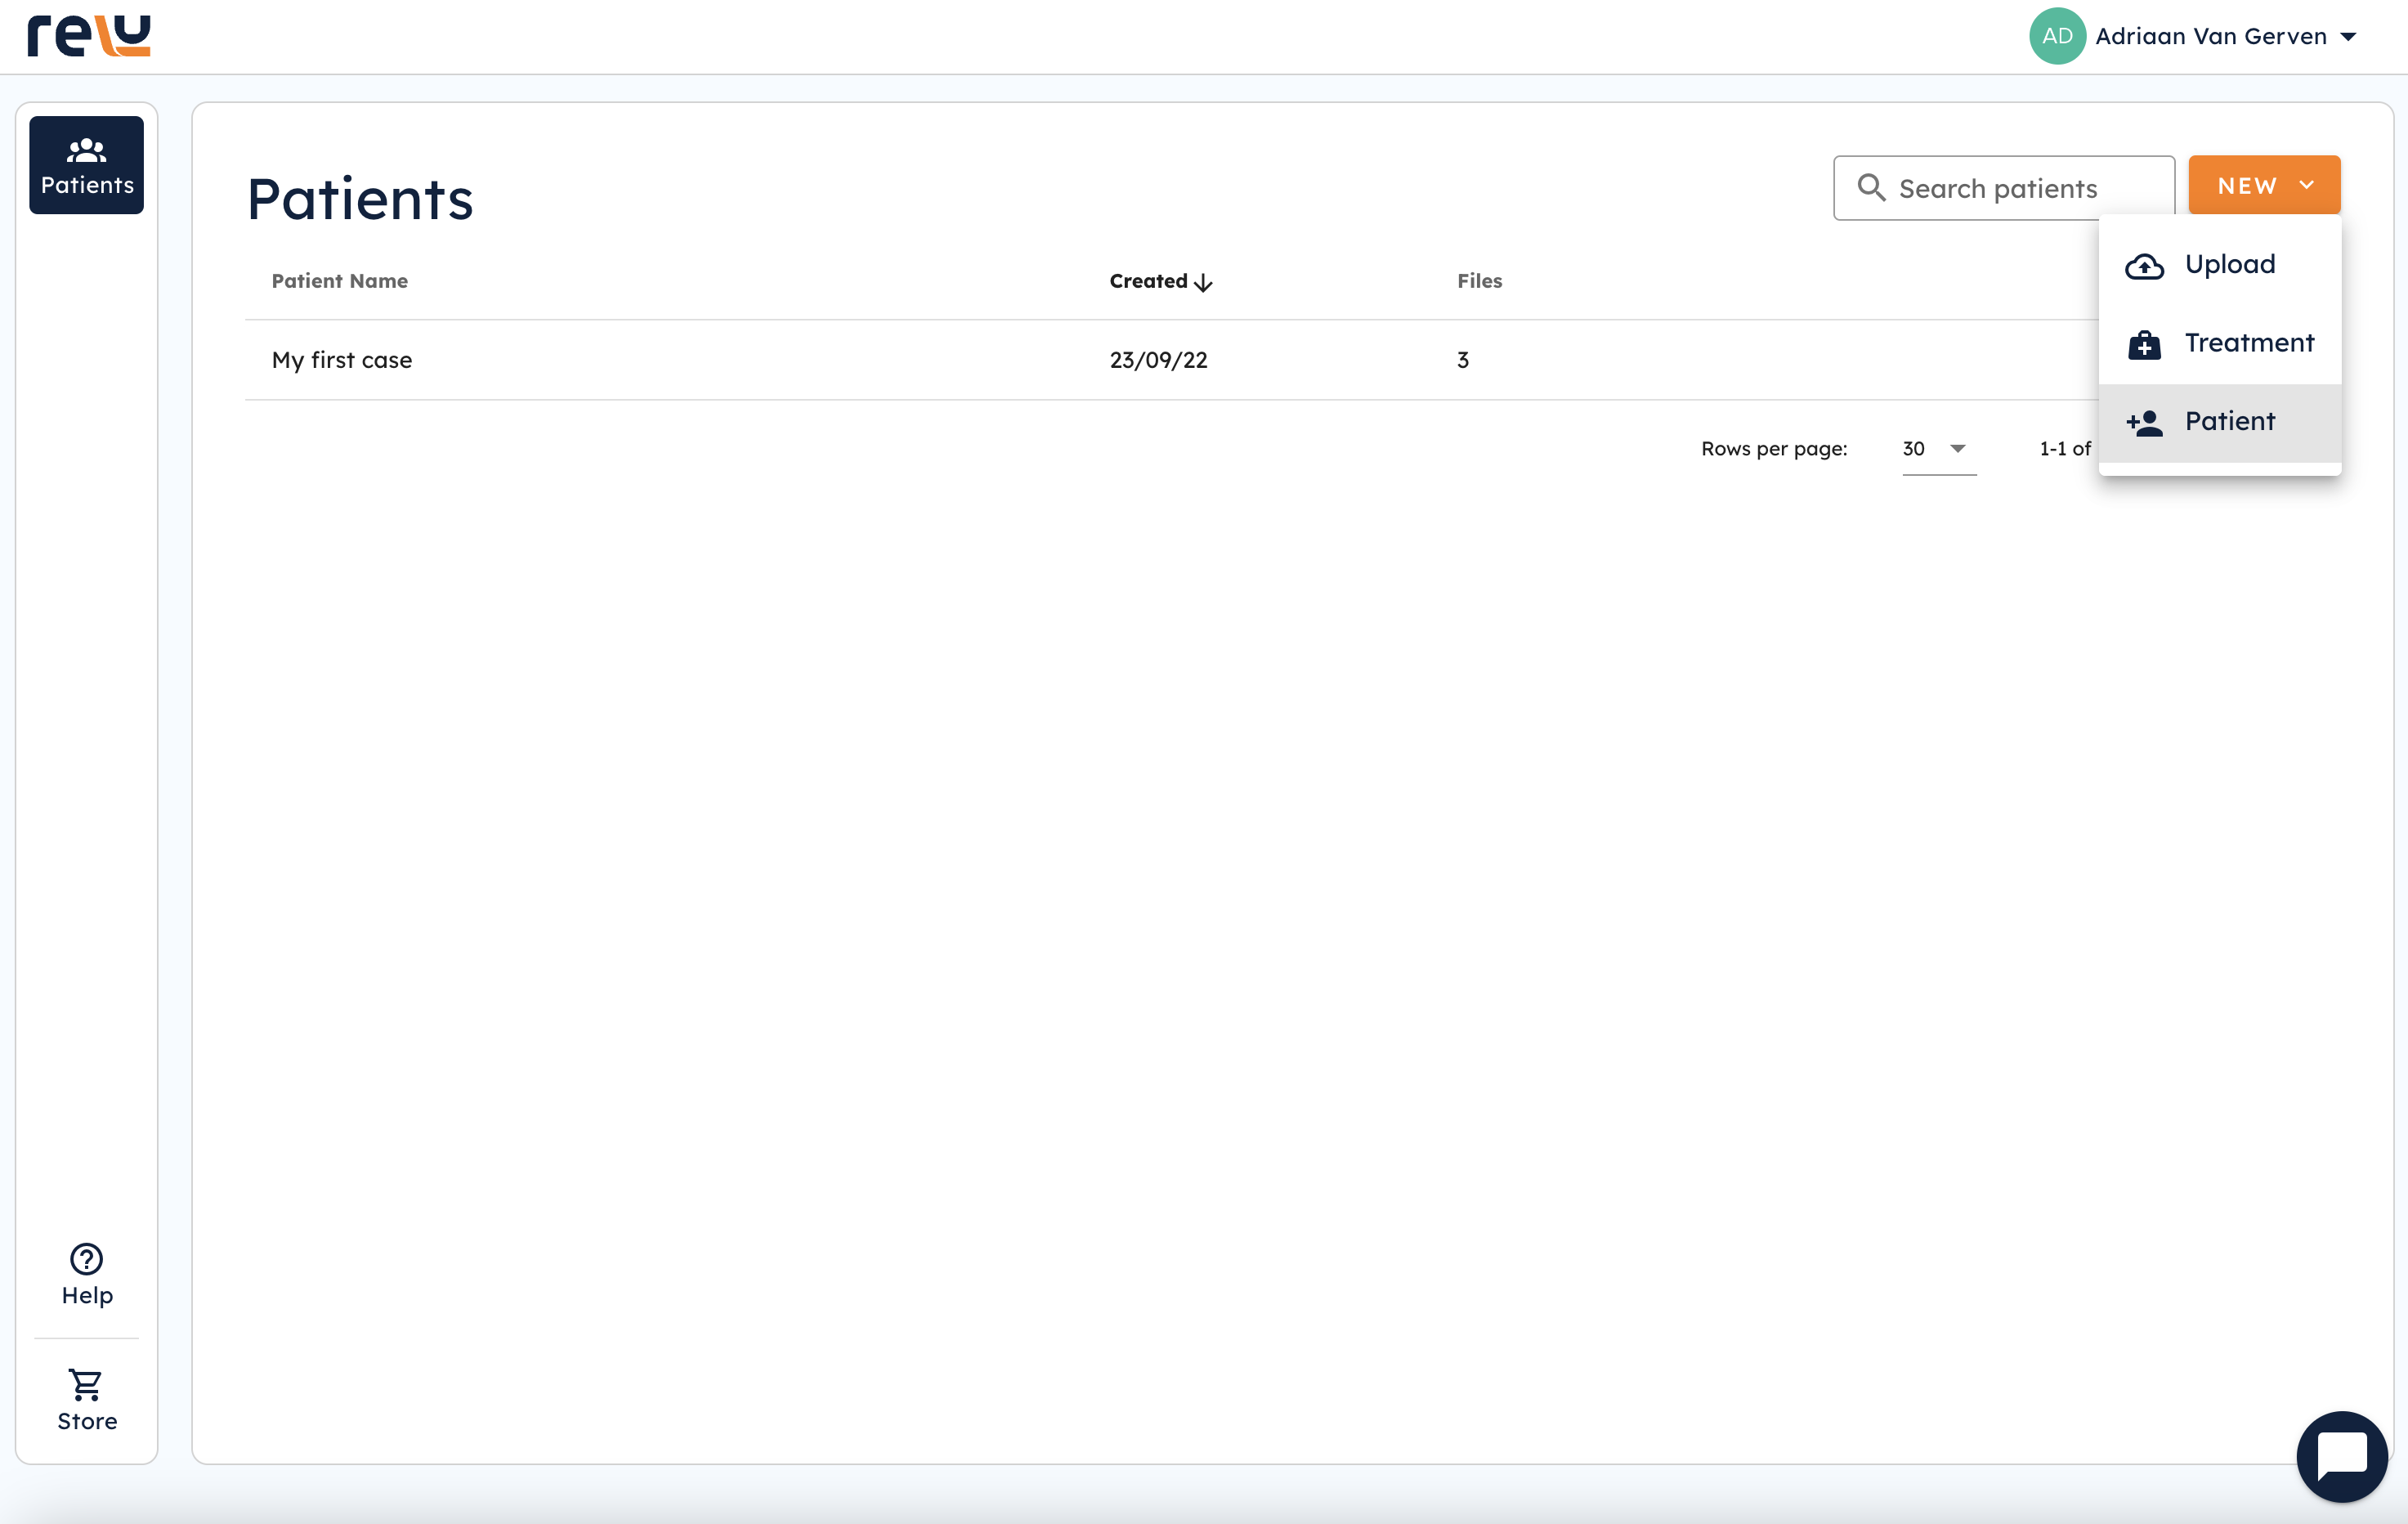Viewport: 2408px width, 1524px height.
Task: Sort by the Patient Name column header
Action: (x=340, y=281)
